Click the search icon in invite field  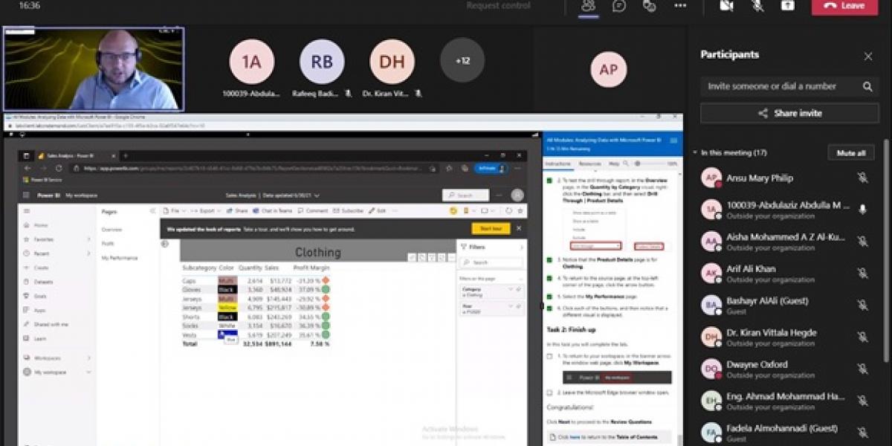point(867,86)
